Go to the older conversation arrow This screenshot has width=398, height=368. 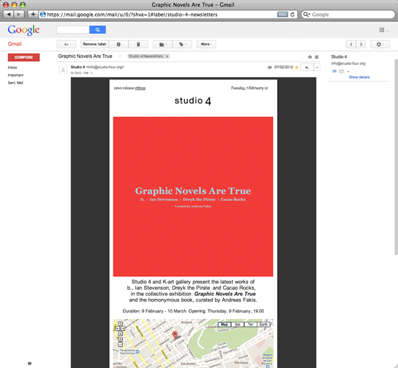pos(361,44)
